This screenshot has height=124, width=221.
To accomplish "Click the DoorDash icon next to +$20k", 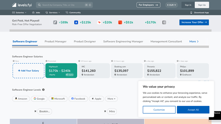I will pyautogui.click(x=99, y=22).
